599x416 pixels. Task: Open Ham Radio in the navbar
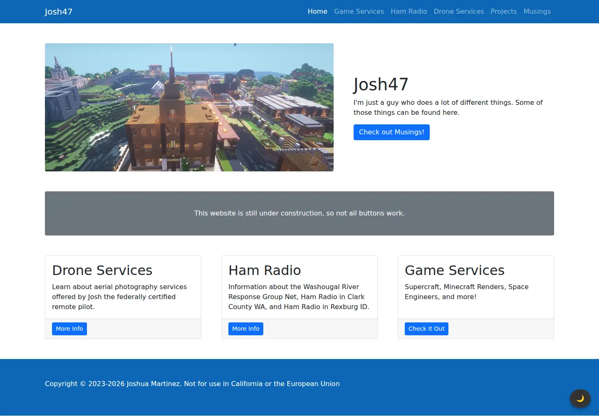point(409,12)
